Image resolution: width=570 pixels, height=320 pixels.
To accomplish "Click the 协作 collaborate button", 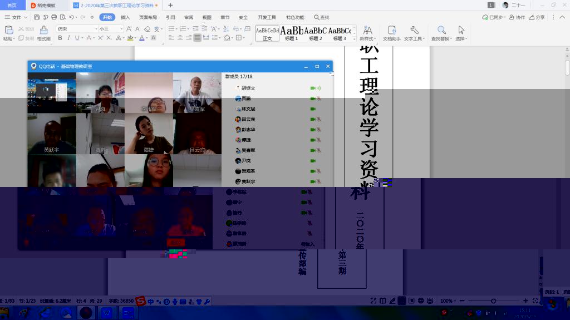I will [x=517, y=17].
